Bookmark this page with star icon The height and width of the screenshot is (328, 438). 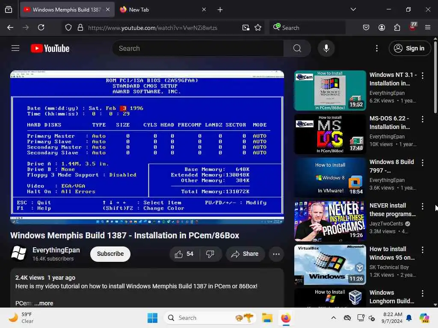(258, 28)
